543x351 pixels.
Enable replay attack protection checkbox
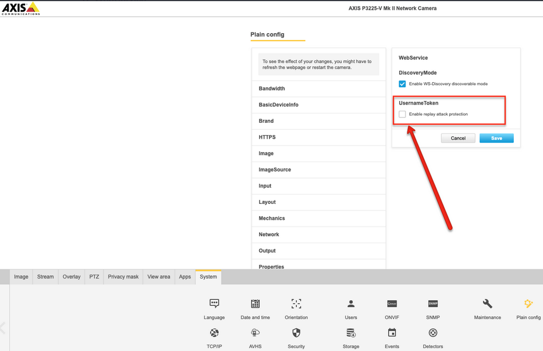(x=403, y=114)
